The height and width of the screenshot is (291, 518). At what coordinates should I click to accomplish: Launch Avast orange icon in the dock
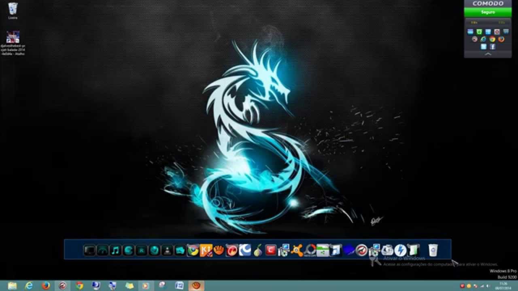[297, 251]
